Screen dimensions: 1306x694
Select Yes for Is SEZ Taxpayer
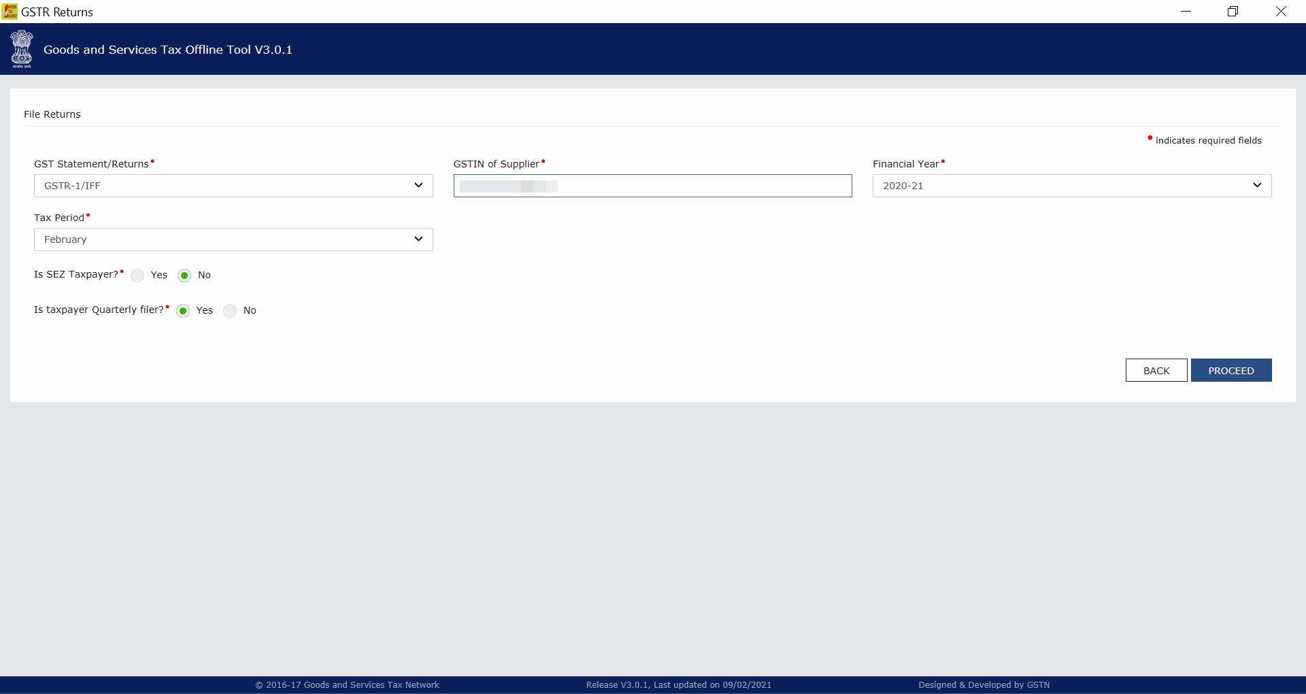click(x=137, y=275)
